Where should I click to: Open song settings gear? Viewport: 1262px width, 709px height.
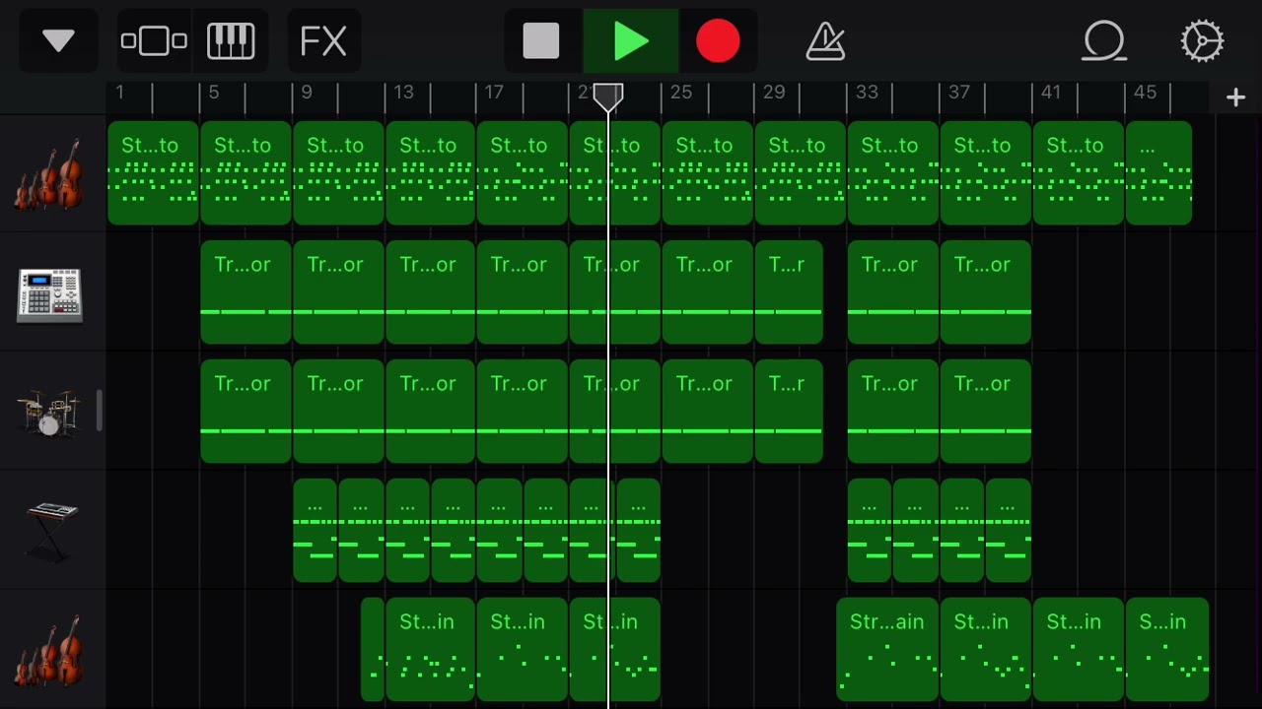point(1202,41)
